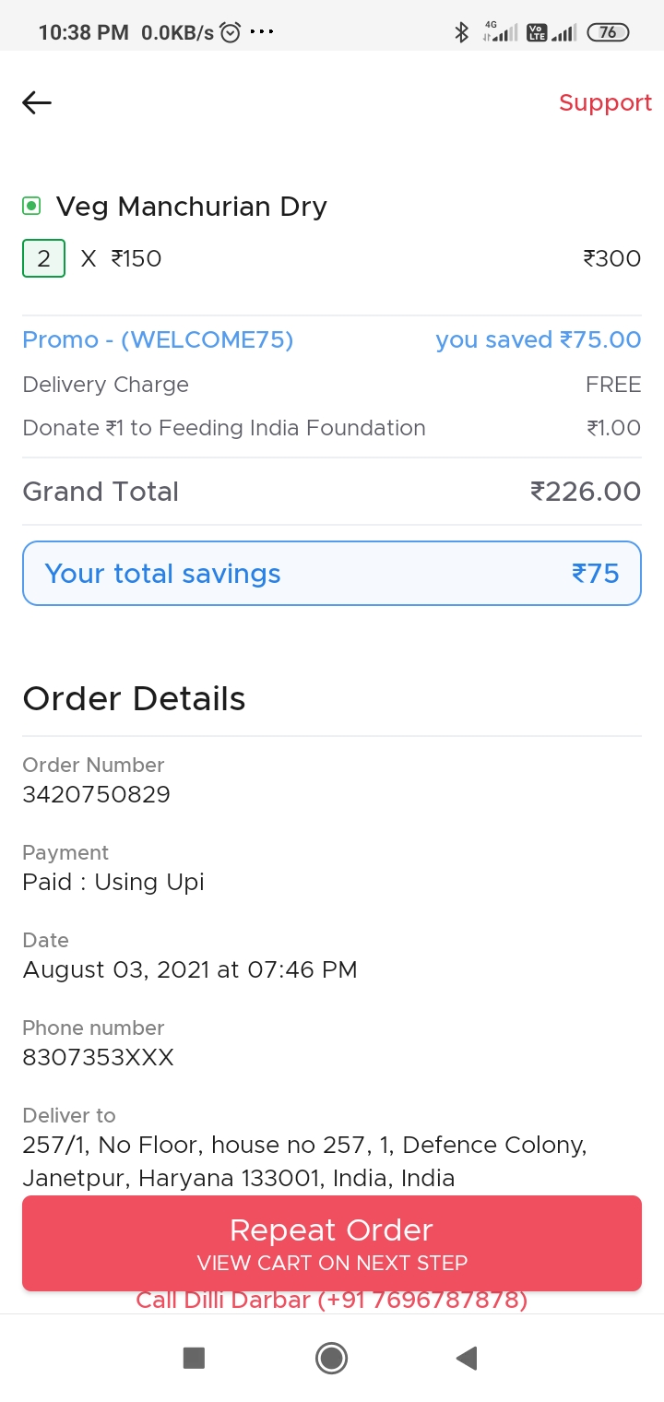Tap the back arrow icon
Image resolution: width=664 pixels, height=1402 pixels.
(x=37, y=102)
